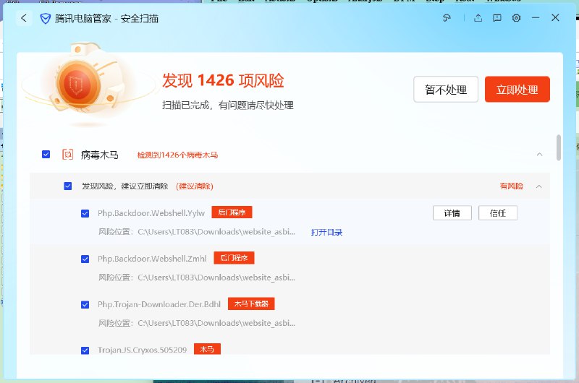Viewport: 579px width, 383px height.
Task: Open the feedback message icon
Action: tap(497, 17)
